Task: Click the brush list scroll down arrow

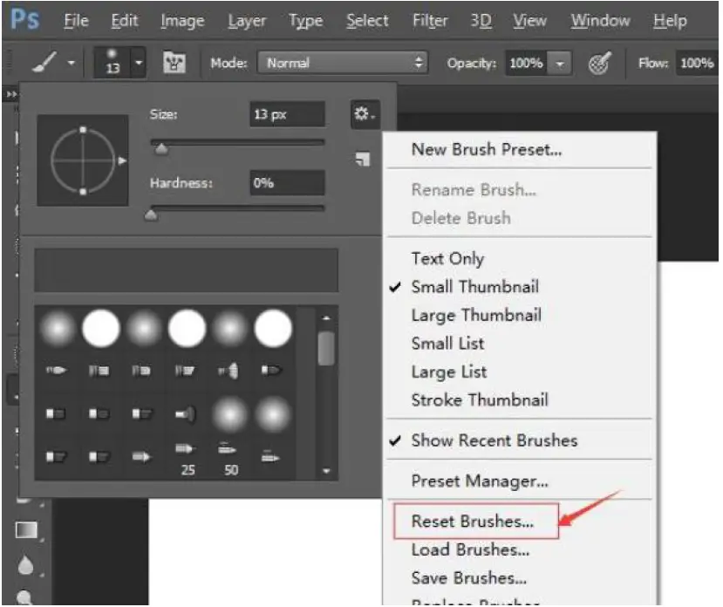Action: tap(326, 471)
